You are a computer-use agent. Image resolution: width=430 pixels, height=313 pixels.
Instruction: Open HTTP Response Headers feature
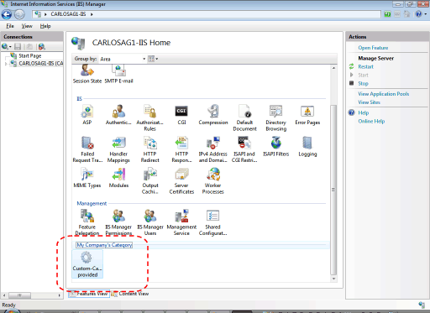[181, 149]
